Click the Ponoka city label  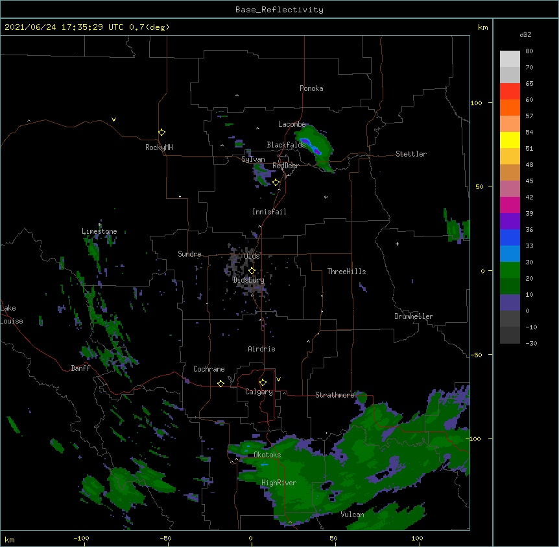point(311,88)
